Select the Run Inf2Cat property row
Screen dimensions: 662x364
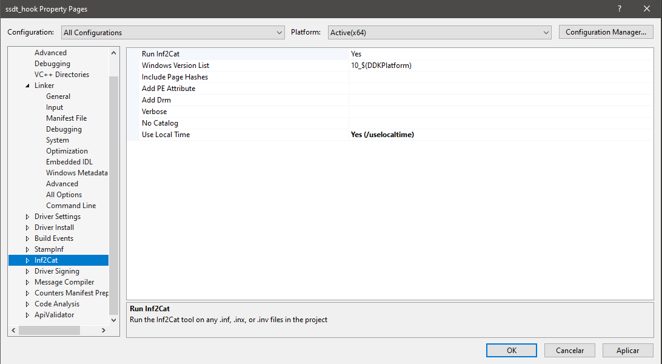point(161,54)
